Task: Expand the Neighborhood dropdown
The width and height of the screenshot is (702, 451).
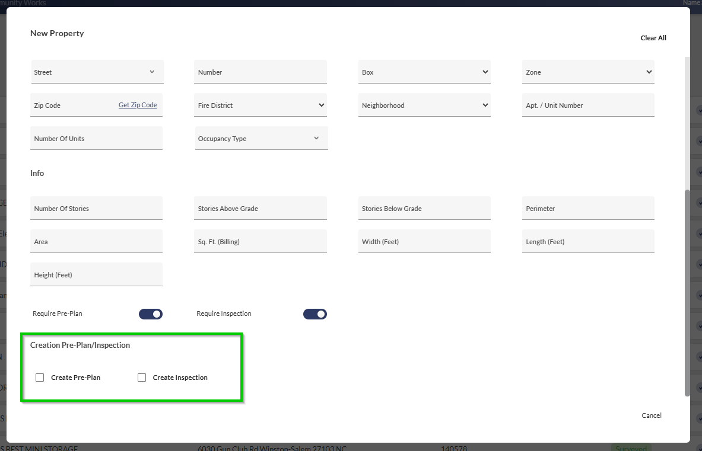Action: click(424, 105)
